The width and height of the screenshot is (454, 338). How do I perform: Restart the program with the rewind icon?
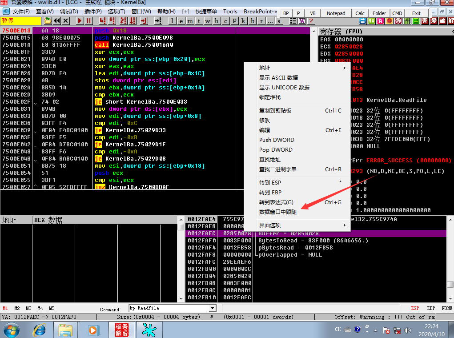click(x=57, y=21)
